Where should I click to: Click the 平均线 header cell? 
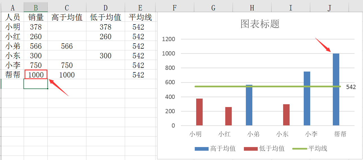click(140, 17)
